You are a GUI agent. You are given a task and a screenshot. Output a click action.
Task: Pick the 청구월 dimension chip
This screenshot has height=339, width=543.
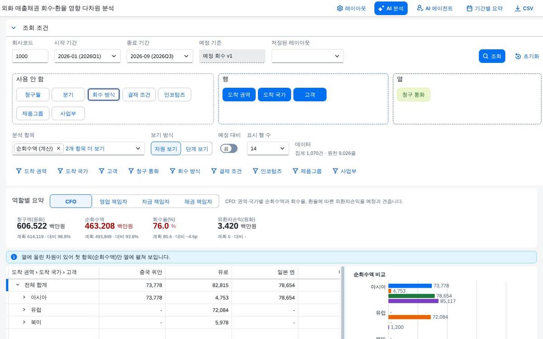click(33, 94)
